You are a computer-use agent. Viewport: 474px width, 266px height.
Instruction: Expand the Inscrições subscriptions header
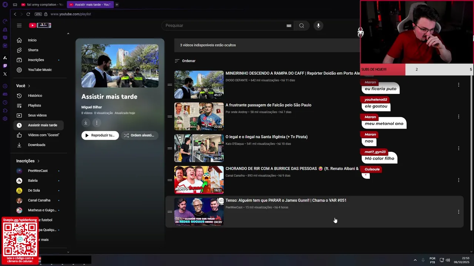coord(28,161)
